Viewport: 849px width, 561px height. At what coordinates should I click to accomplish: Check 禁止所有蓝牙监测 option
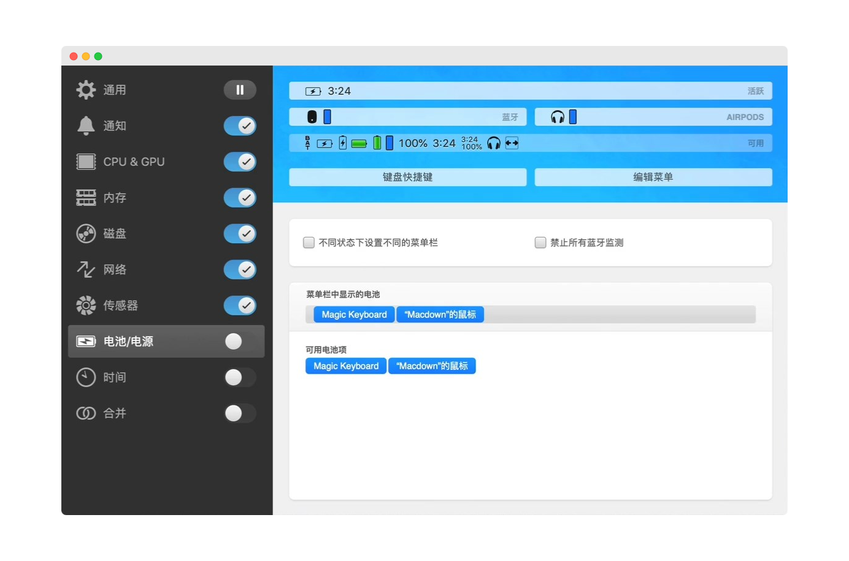pos(540,243)
